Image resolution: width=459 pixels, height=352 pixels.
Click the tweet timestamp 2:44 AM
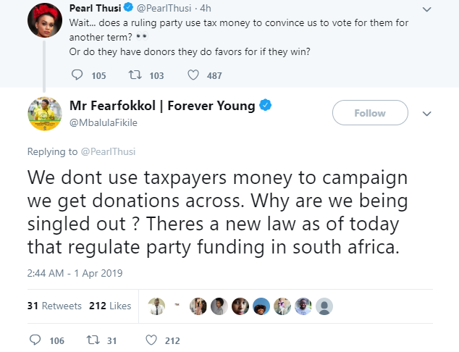tap(75, 273)
